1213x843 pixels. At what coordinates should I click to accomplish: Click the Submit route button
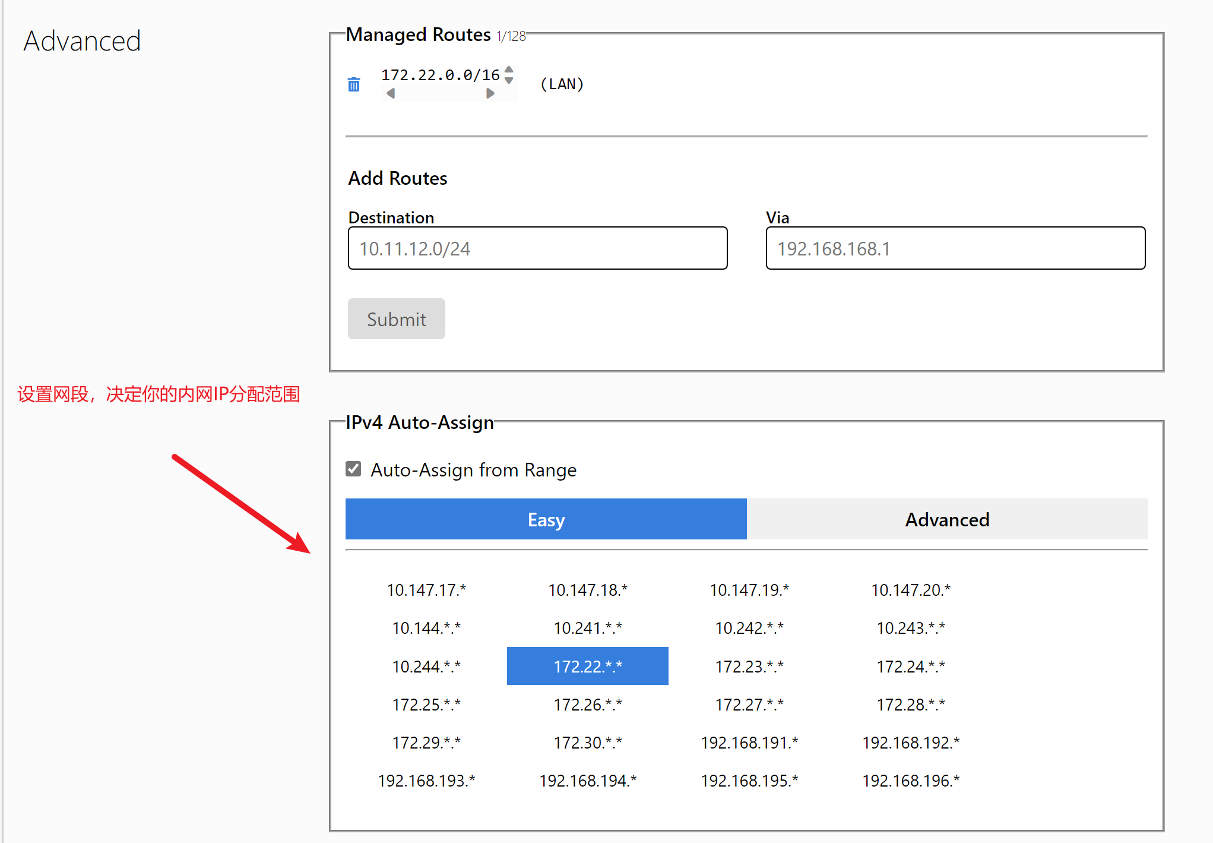click(396, 319)
